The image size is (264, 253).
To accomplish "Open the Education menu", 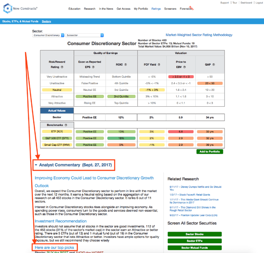I will 75,9.
